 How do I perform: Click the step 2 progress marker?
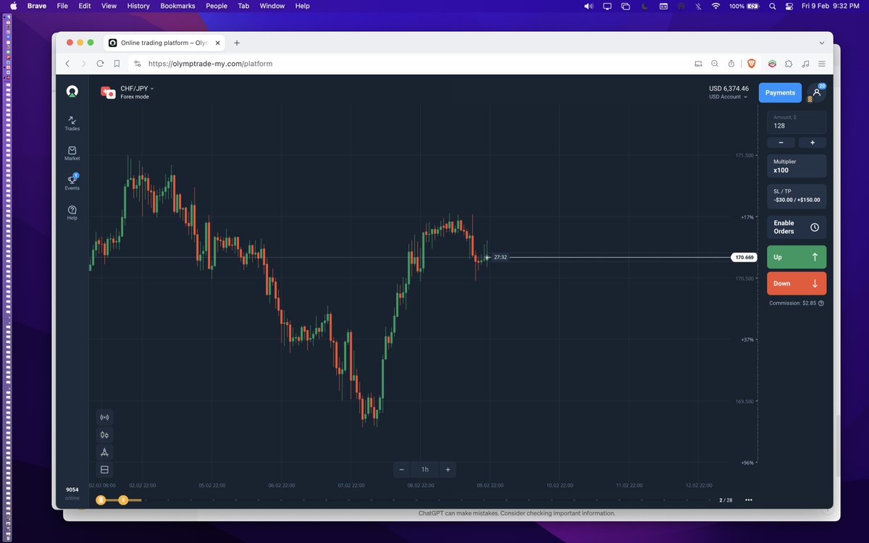[123, 500]
